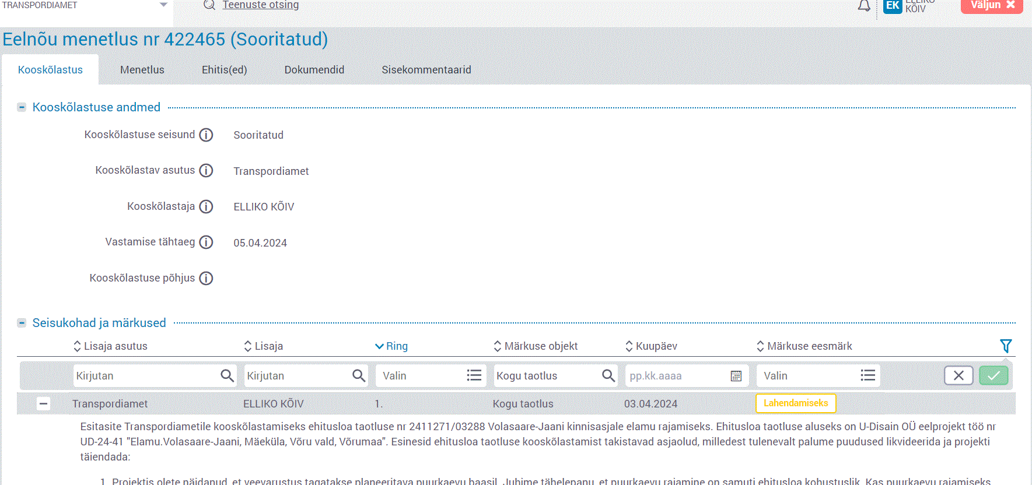Screen dimensions: 1032x485
Task: Click search icon in Märkuse objekt filter
Action: [x=608, y=376]
